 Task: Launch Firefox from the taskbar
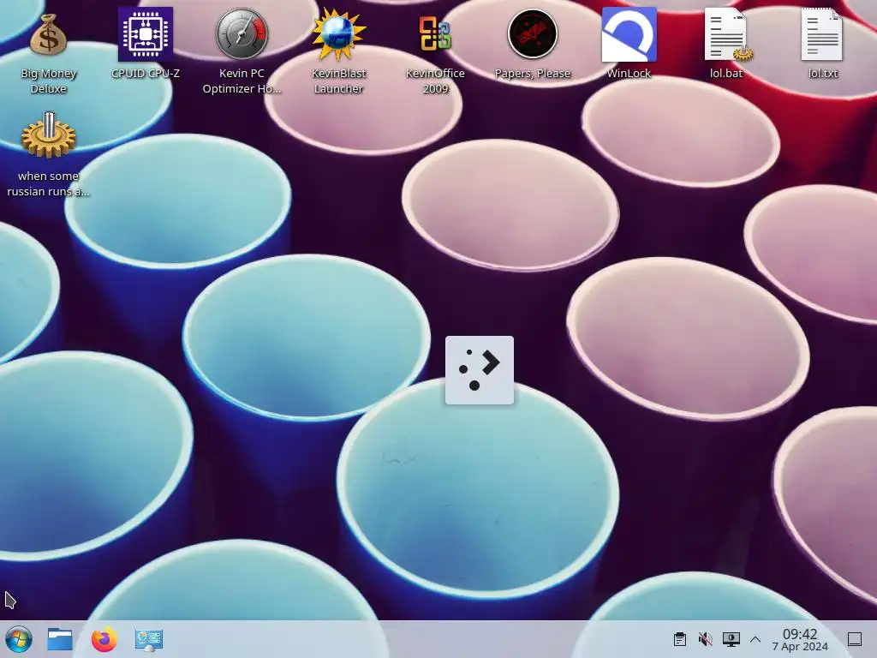(x=104, y=639)
